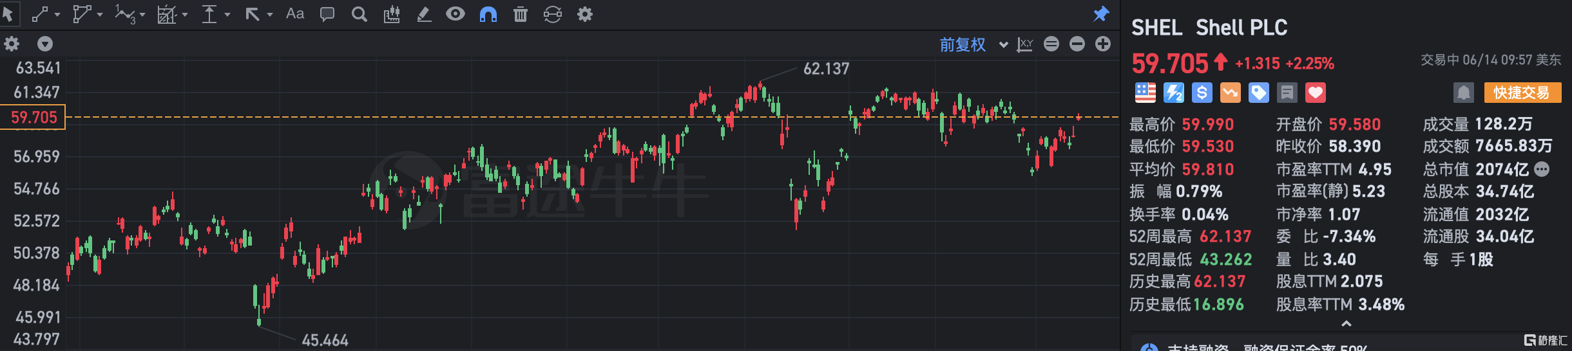Click the blue dollar sign icon
The width and height of the screenshot is (1572, 351).
pos(1202,93)
